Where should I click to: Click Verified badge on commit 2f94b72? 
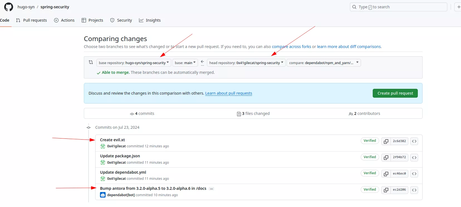coord(370,157)
